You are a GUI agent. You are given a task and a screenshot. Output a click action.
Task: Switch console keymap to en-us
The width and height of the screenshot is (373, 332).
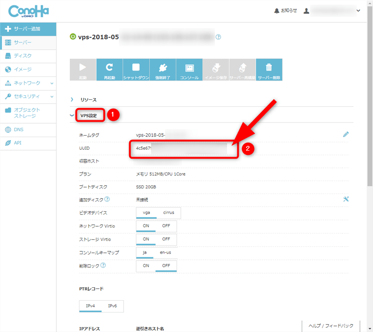165,252
